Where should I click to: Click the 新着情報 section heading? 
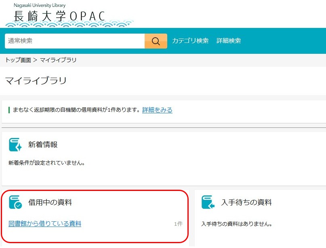[43, 145]
